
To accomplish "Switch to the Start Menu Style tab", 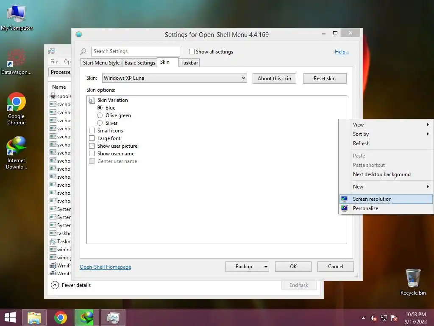I will 101,63.
